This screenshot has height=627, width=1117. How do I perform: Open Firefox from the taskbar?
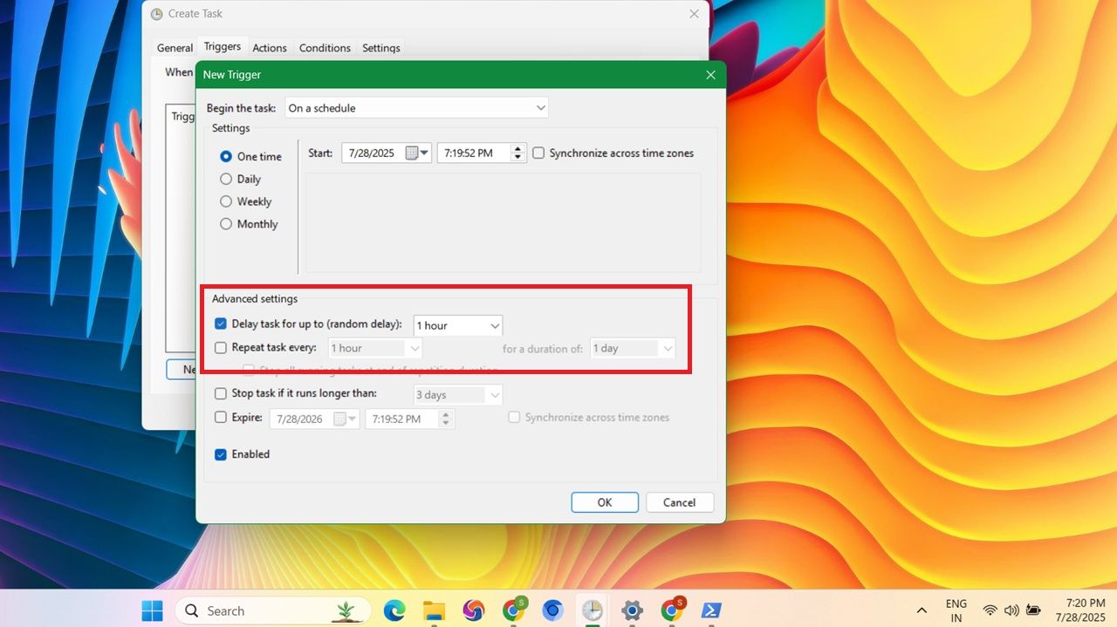pyautogui.click(x=474, y=610)
